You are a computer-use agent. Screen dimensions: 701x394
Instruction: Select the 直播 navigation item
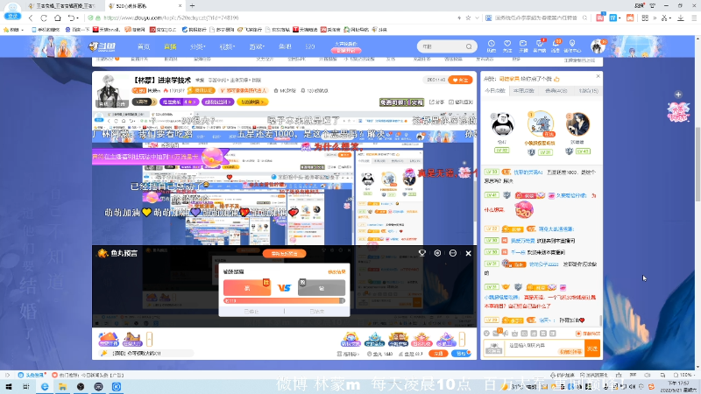[170, 46]
